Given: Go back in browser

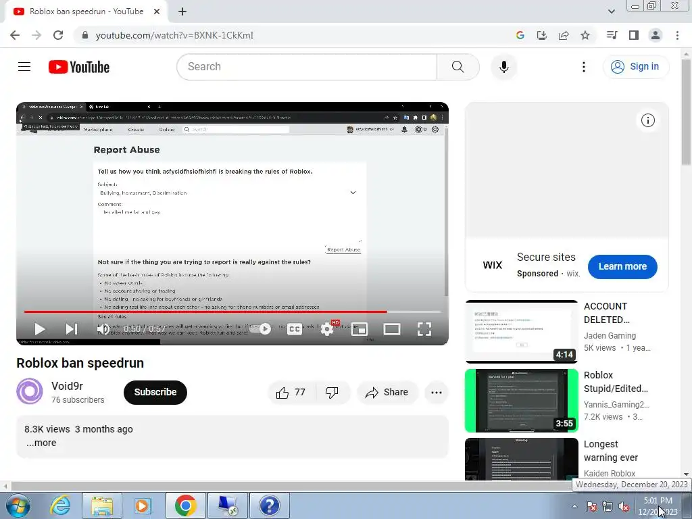Looking at the screenshot, I should coord(15,35).
